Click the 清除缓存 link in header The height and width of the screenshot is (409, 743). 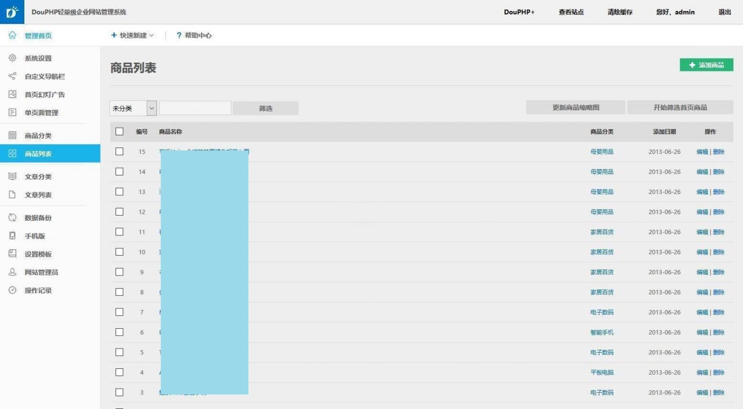[620, 12]
